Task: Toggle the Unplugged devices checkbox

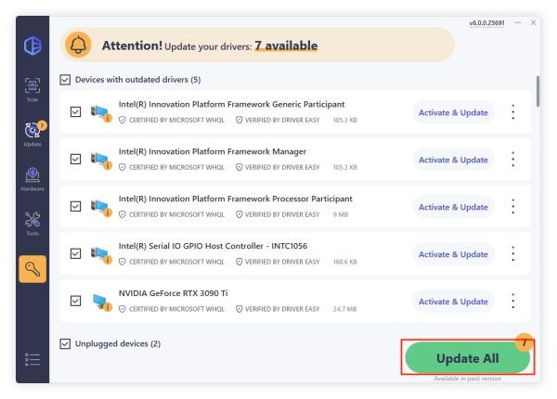Action: point(65,343)
